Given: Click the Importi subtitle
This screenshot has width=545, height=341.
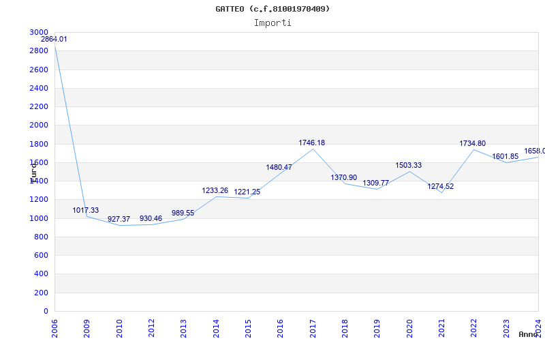Looking at the screenshot, I should point(272,23).
